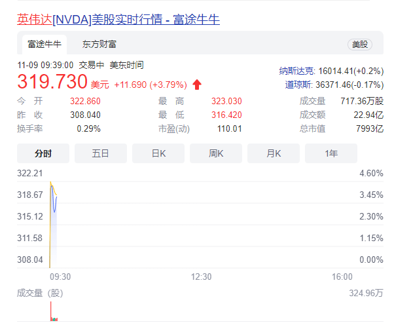Click the 美股 market badge

[x=361, y=45]
